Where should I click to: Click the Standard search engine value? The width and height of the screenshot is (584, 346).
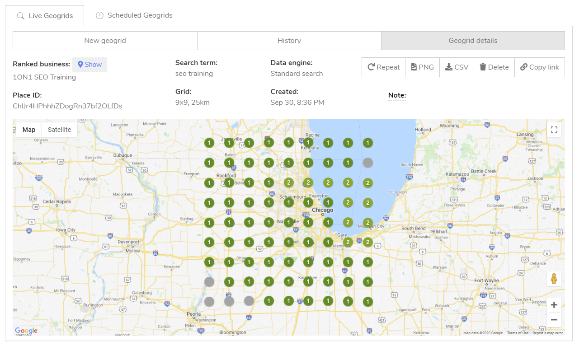(x=297, y=74)
